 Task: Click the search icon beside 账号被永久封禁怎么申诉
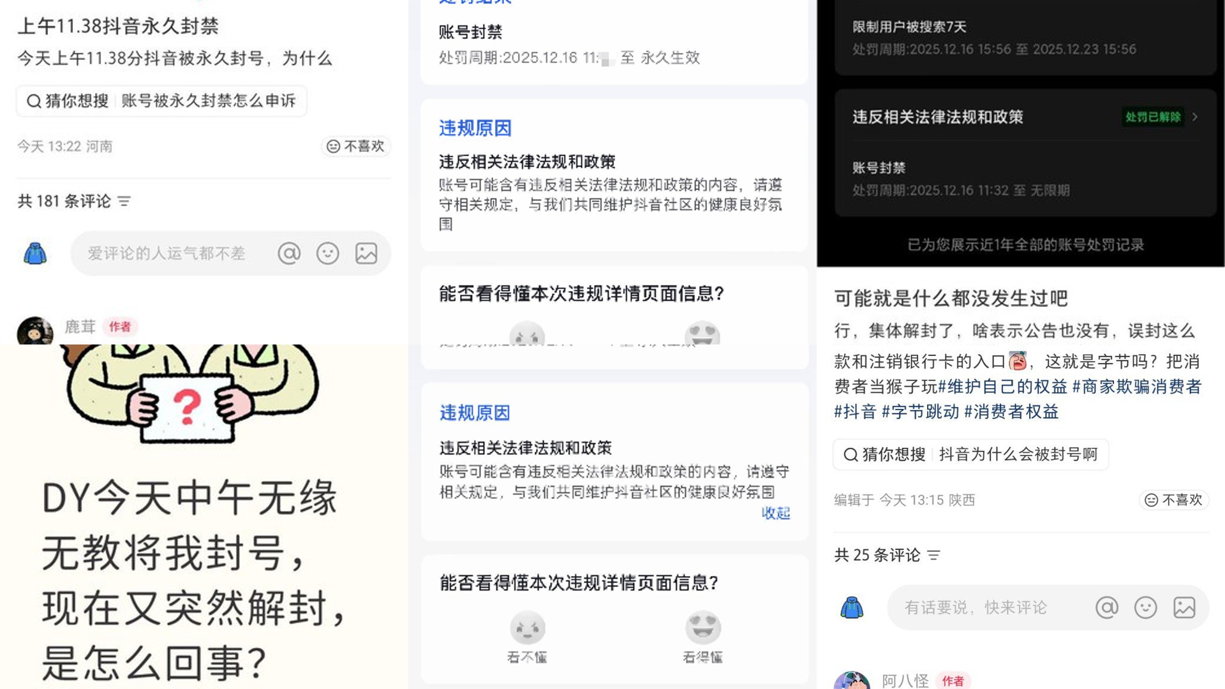pos(34,101)
